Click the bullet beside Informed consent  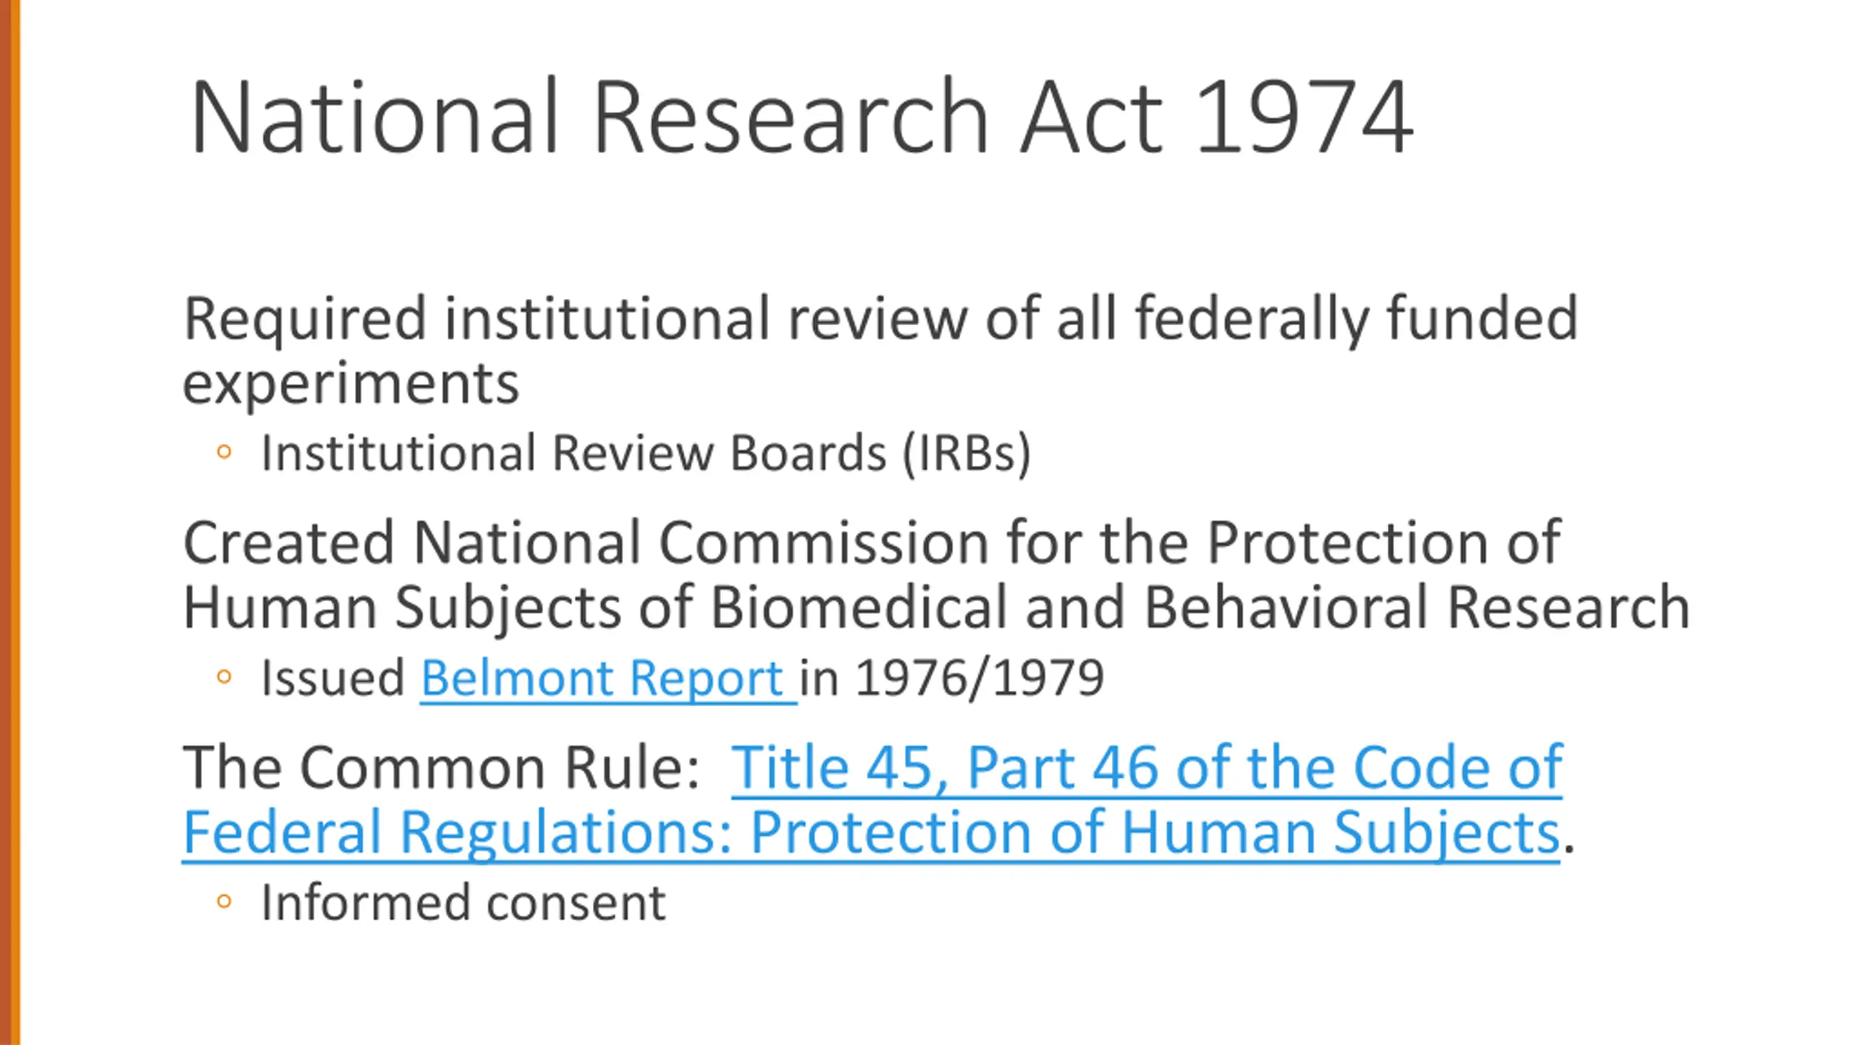(x=224, y=902)
